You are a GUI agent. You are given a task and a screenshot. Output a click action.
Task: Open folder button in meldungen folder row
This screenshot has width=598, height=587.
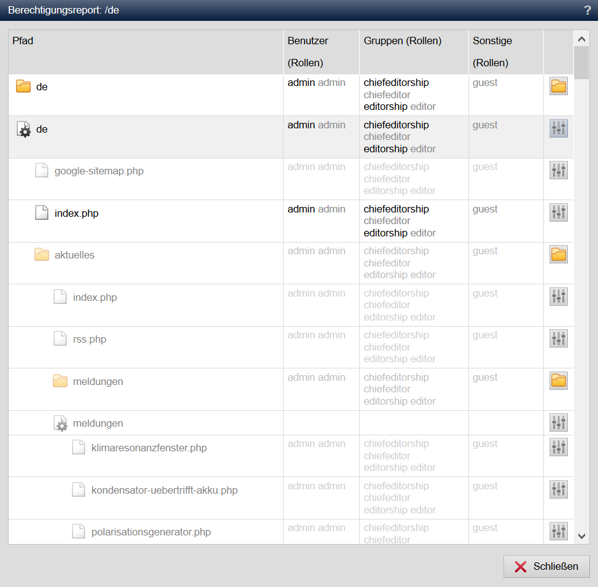click(558, 381)
